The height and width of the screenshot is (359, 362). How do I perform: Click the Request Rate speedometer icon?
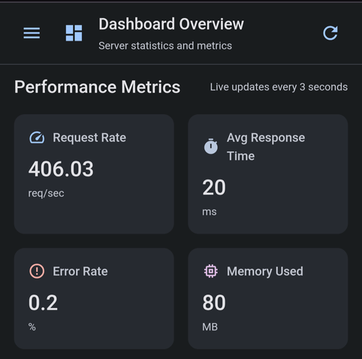click(x=37, y=137)
